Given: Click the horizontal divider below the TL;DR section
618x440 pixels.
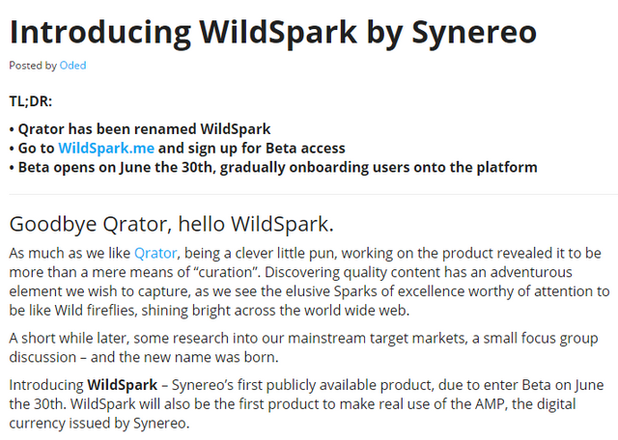Looking at the screenshot, I should click(309, 194).
